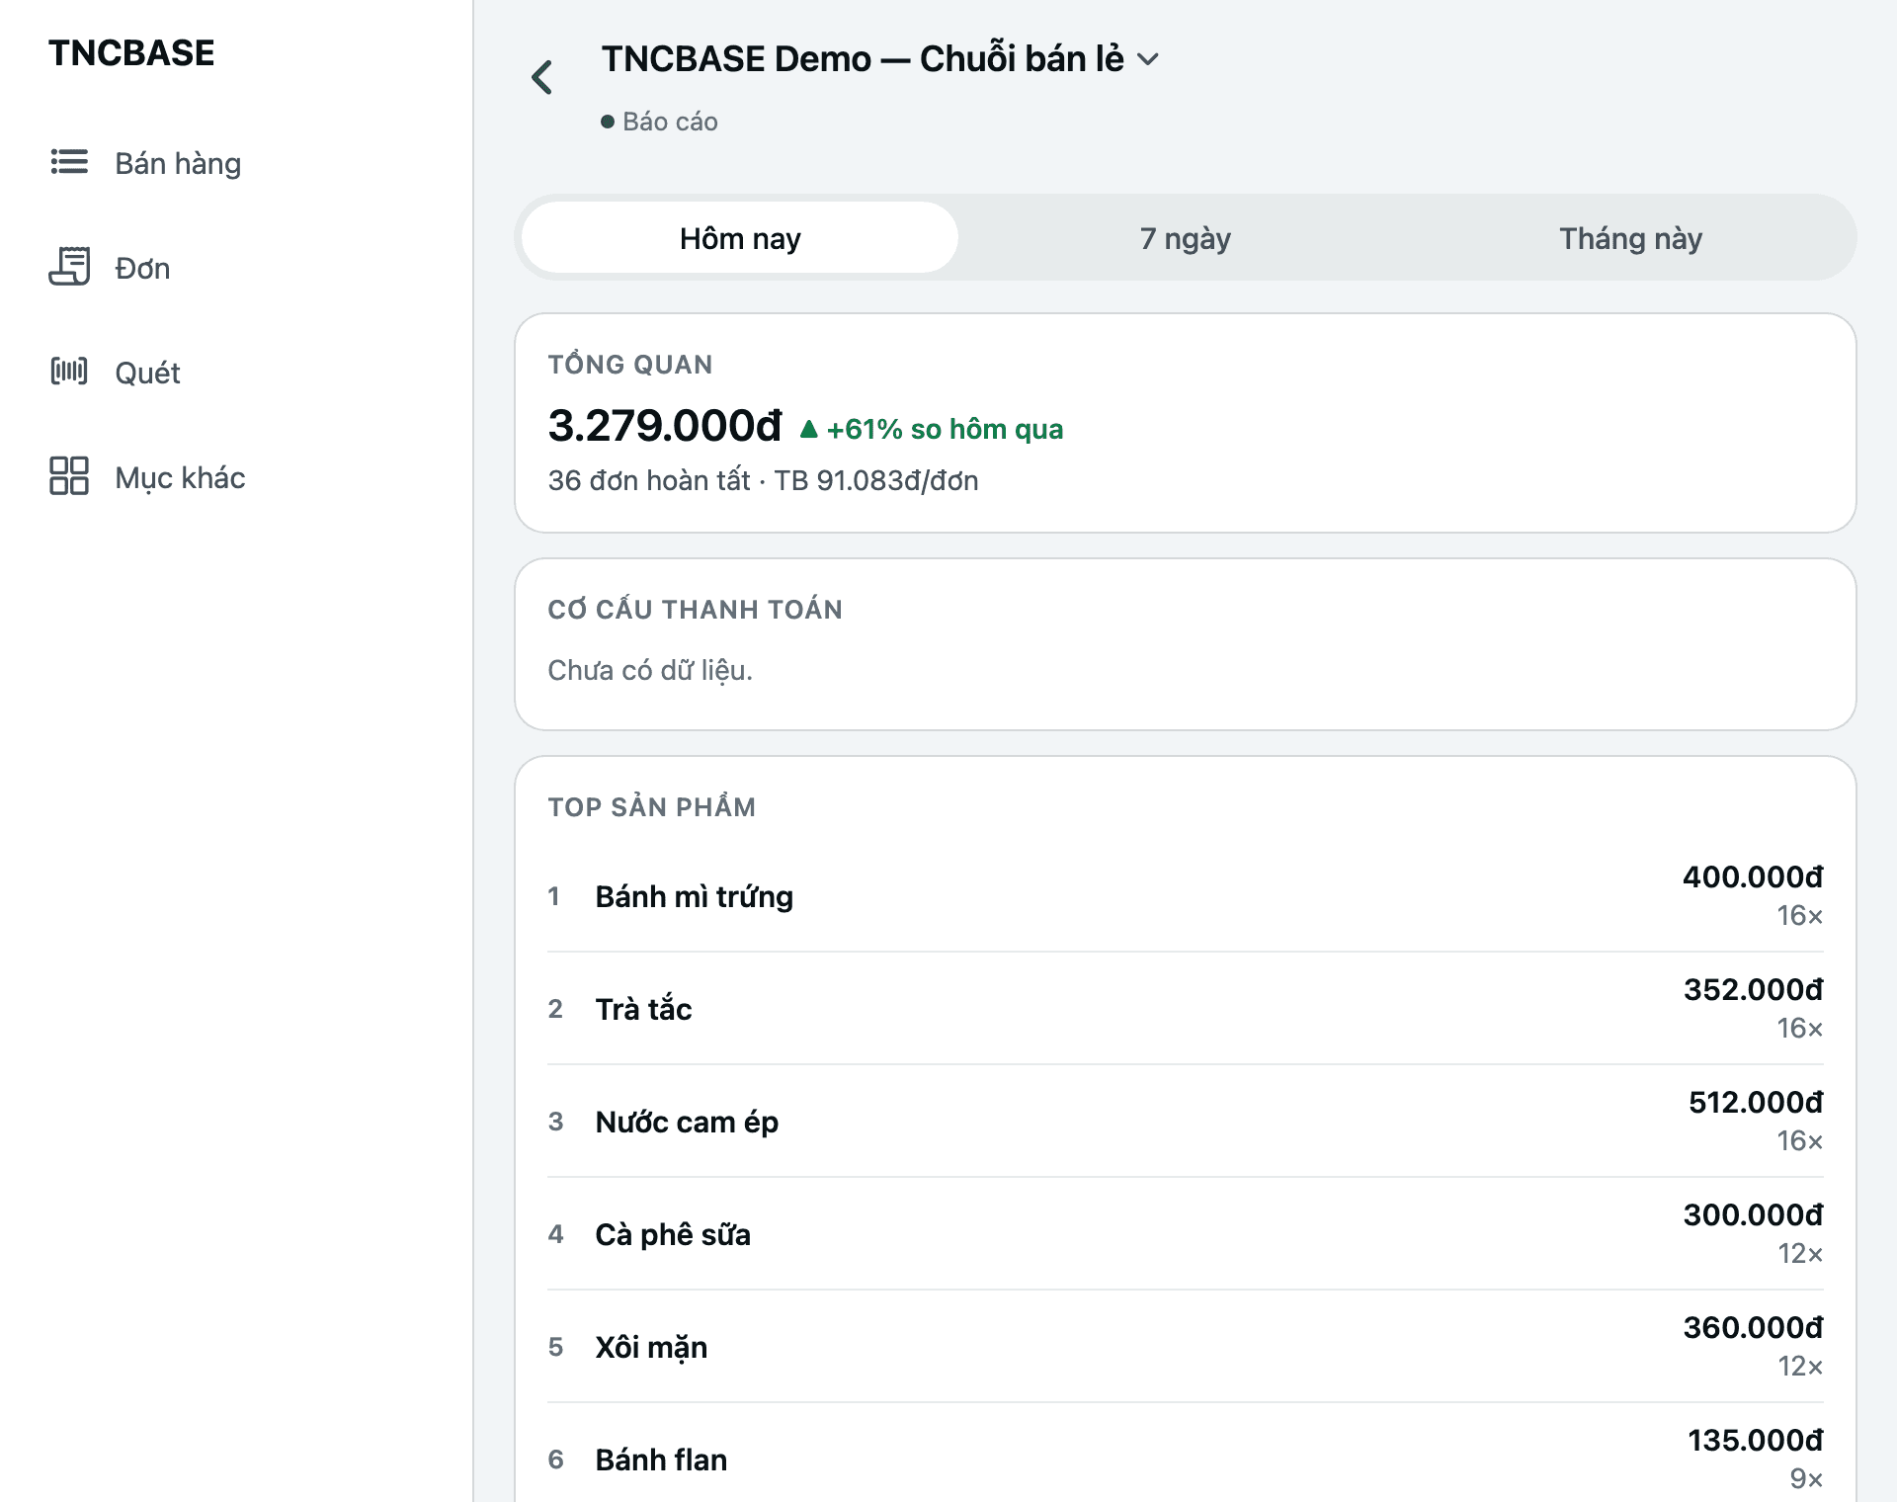The image size is (1897, 1502).
Task: Click total revenue 3.279.000đ
Action: click(665, 426)
